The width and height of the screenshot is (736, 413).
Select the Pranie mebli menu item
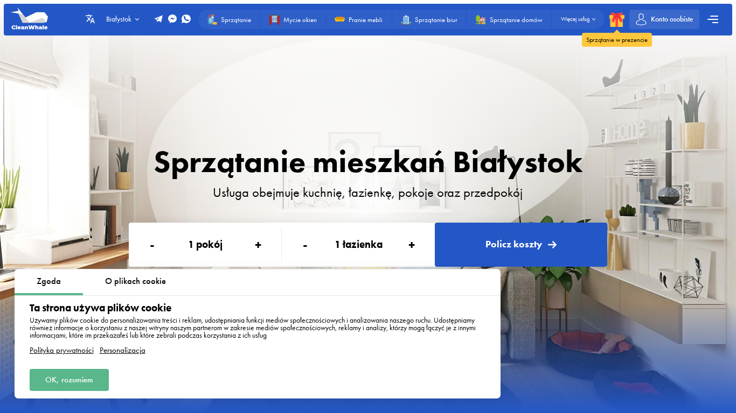point(359,19)
